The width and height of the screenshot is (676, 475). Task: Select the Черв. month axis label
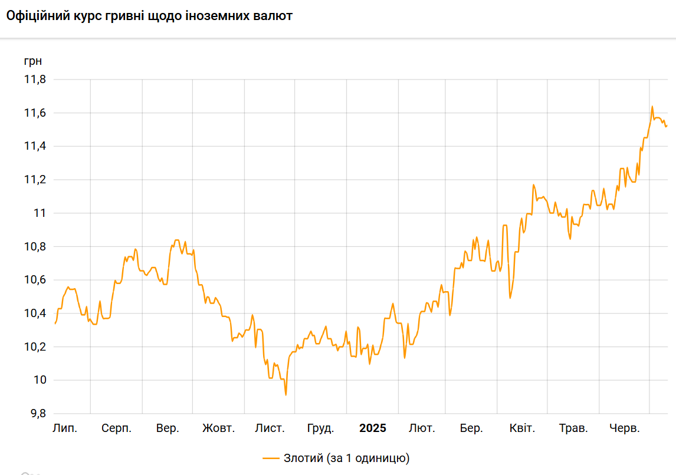(625, 428)
